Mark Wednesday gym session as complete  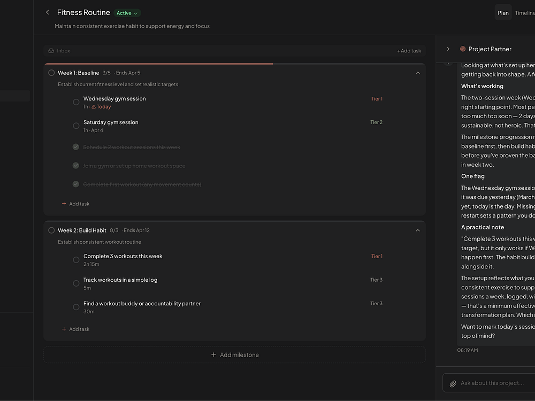(x=76, y=102)
